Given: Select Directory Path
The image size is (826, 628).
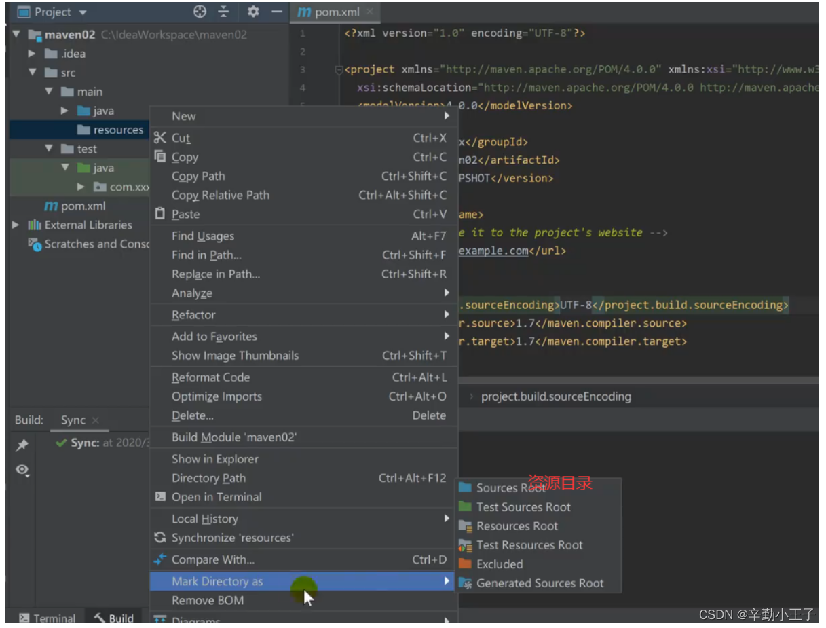Looking at the screenshot, I should click(303, 478).
